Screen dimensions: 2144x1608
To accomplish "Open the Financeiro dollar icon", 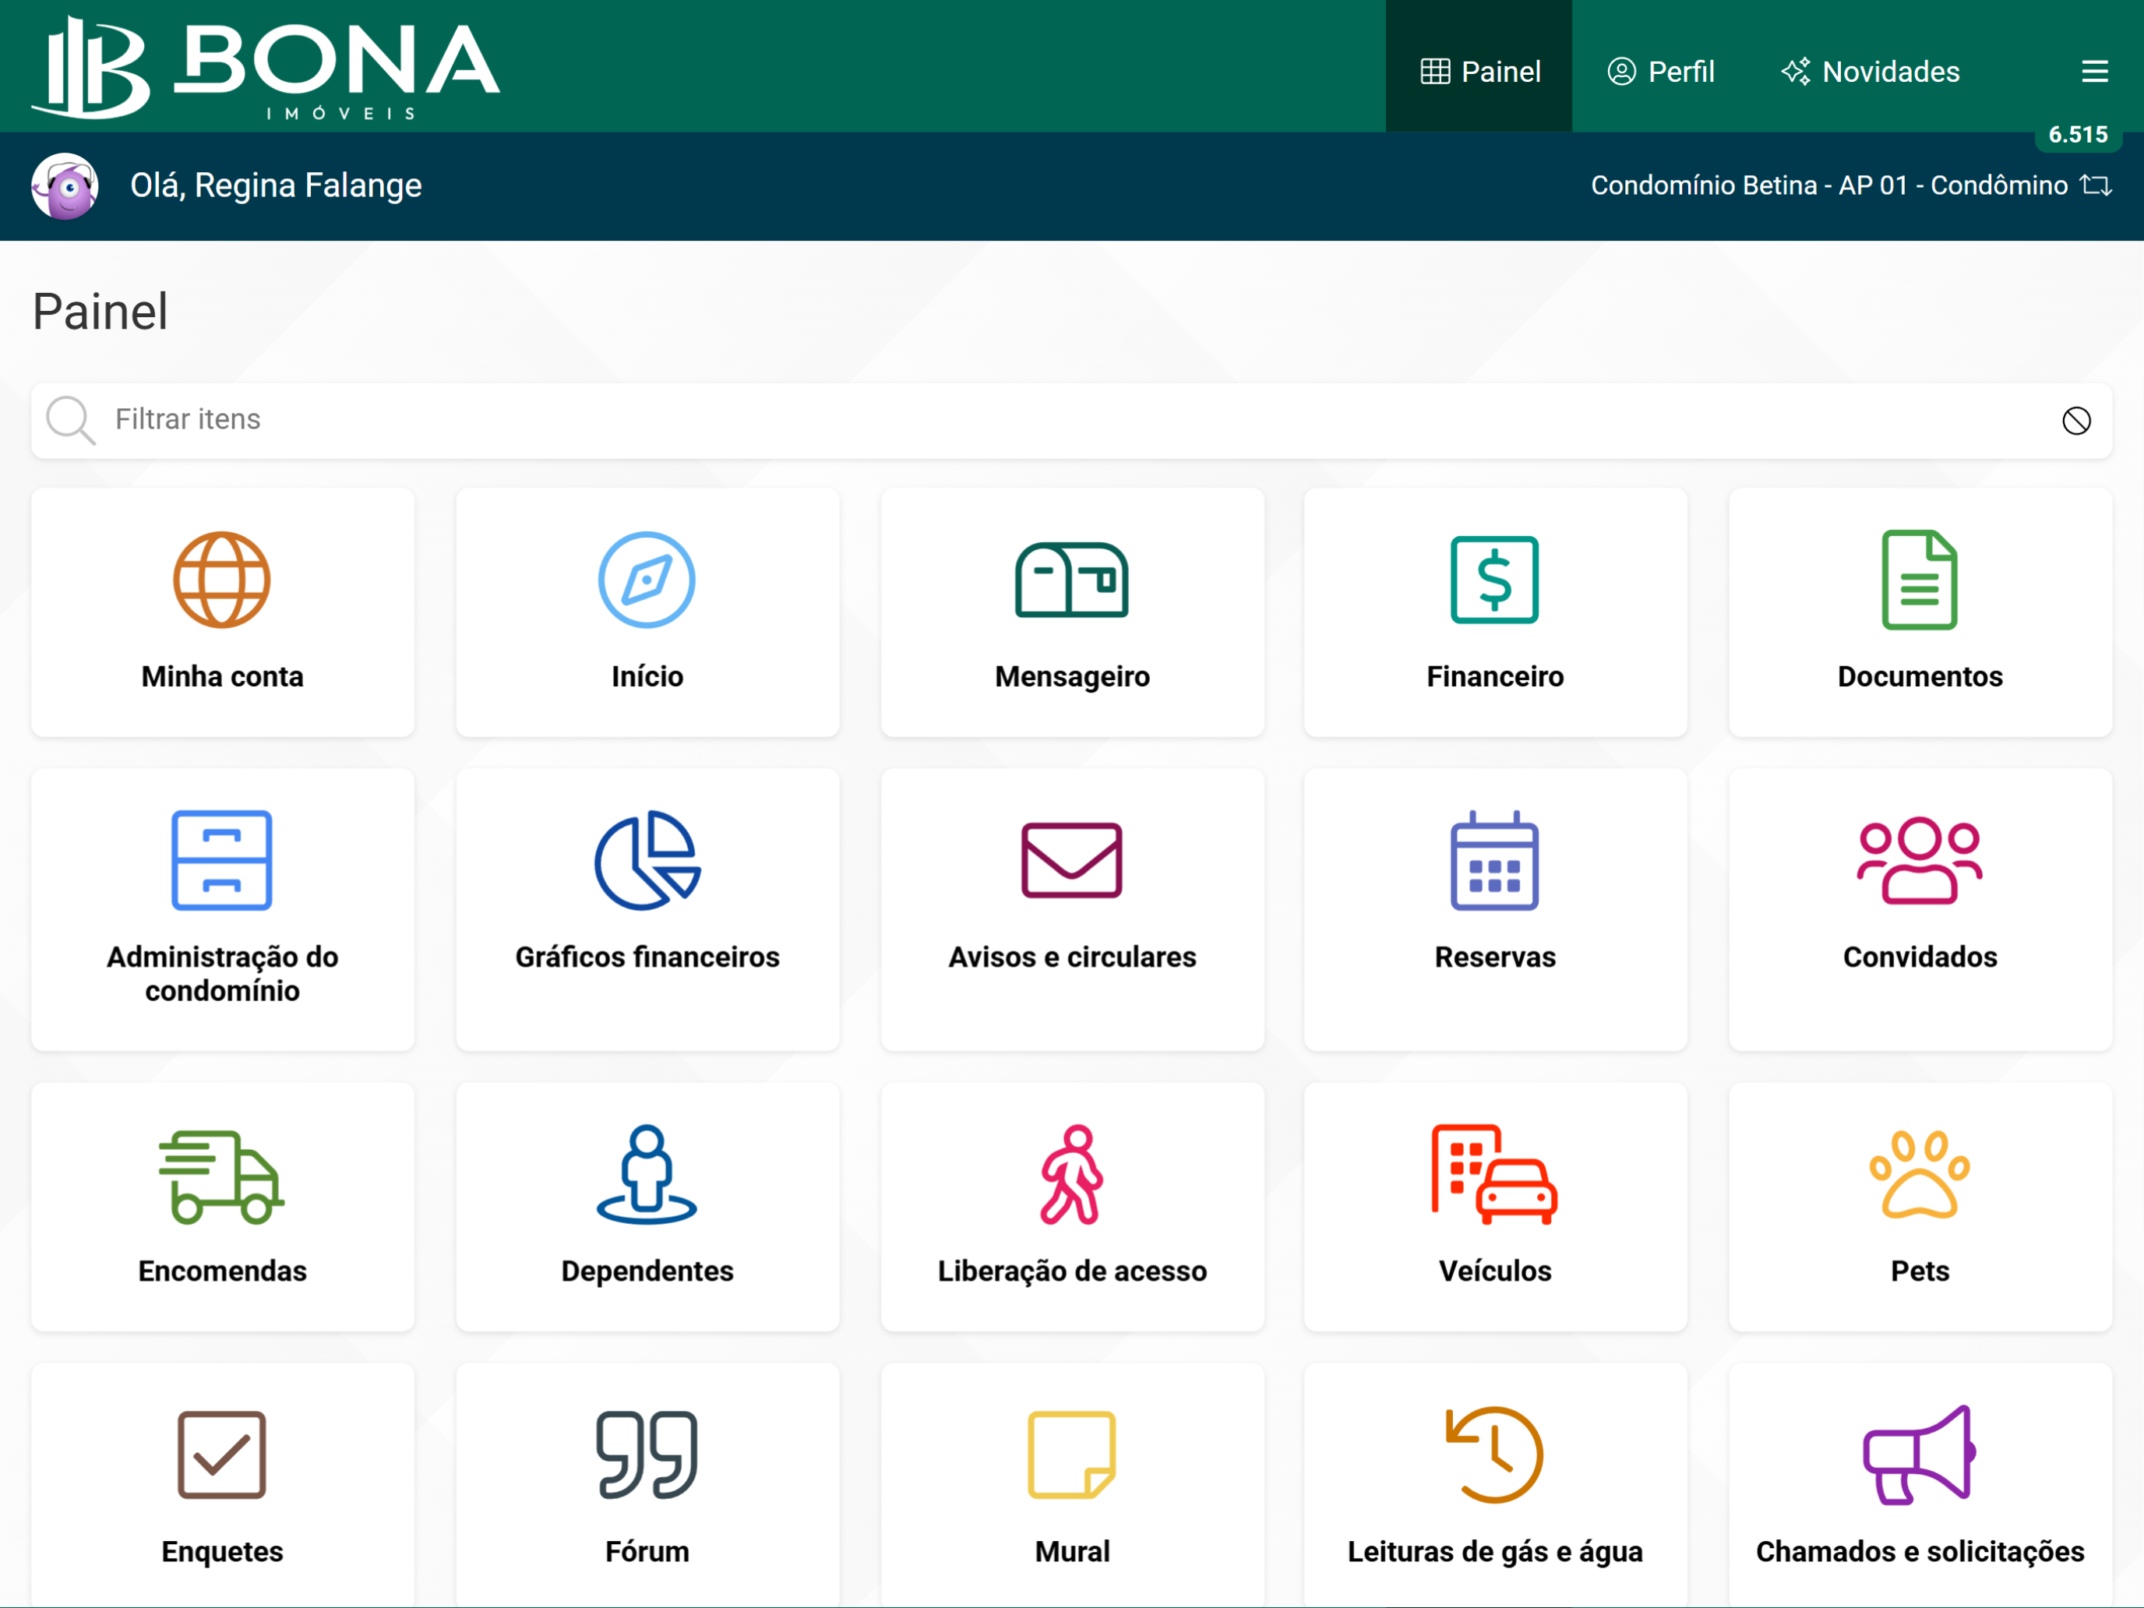I will pos(1494,580).
